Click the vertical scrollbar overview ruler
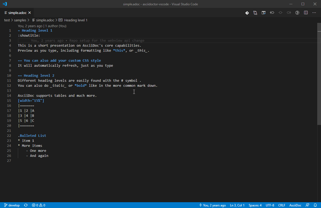Screen dimensions: 321x208 pos(319,112)
